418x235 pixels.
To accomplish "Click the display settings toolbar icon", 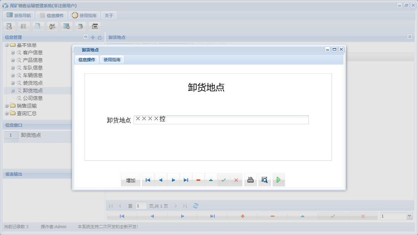I will (66, 26).
